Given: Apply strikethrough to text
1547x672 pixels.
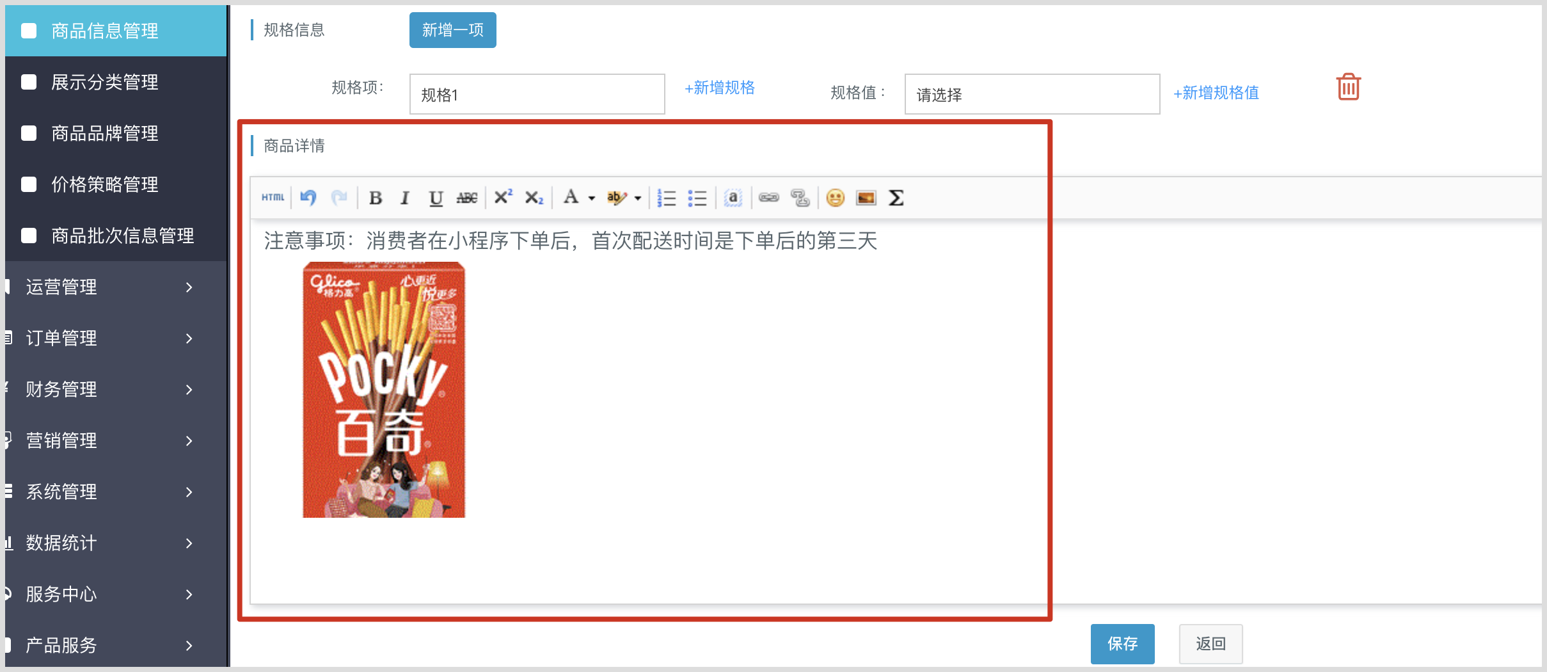Looking at the screenshot, I should (467, 198).
